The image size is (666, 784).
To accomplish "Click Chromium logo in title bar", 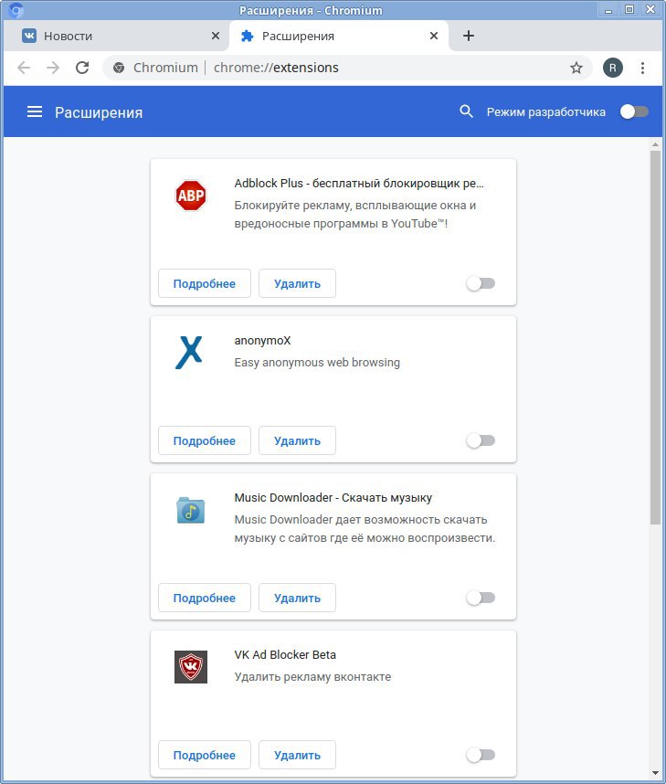I will [16, 9].
